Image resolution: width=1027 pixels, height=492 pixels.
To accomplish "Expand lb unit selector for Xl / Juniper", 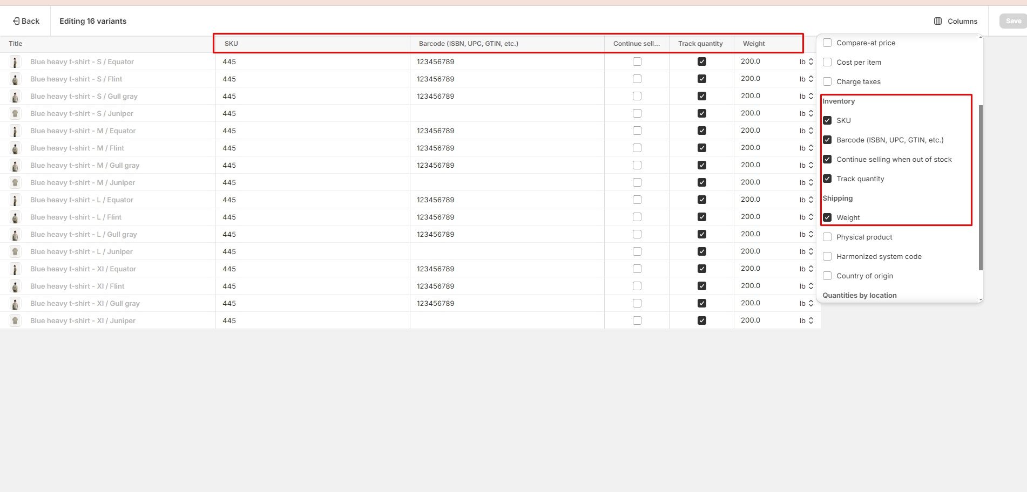I will tap(806, 321).
